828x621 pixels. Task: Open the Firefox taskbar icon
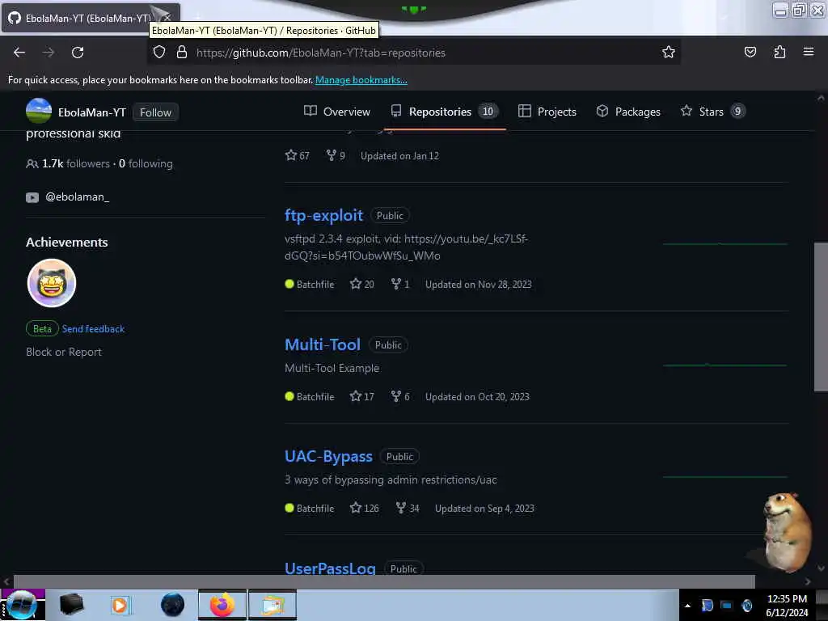point(222,605)
